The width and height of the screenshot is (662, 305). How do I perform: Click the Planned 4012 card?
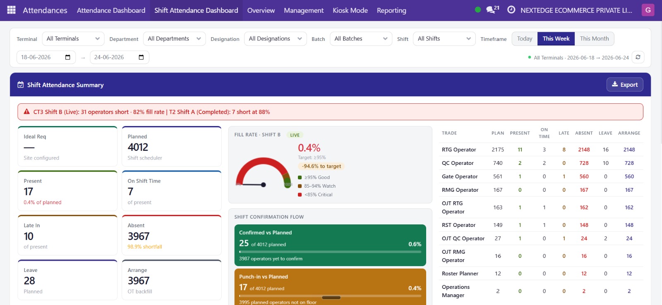click(172, 146)
